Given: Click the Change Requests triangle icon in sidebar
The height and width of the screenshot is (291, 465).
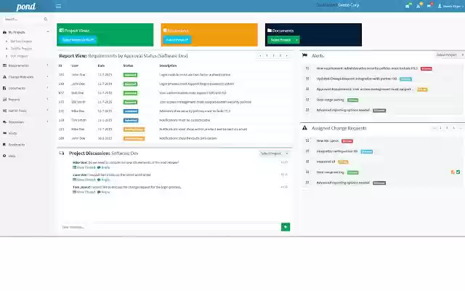Looking at the screenshot, I should click(4, 76).
